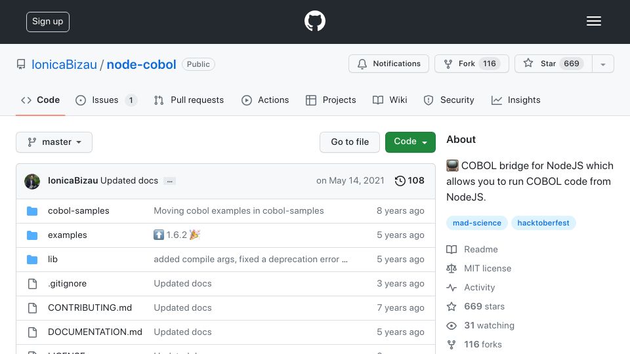
Task: Open the lib folder
Action: click(52, 260)
